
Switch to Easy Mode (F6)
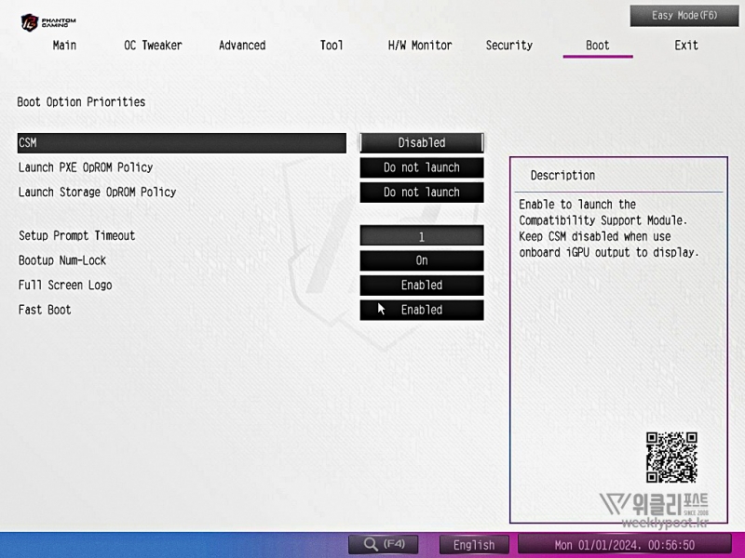pyautogui.click(x=684, y=16)
